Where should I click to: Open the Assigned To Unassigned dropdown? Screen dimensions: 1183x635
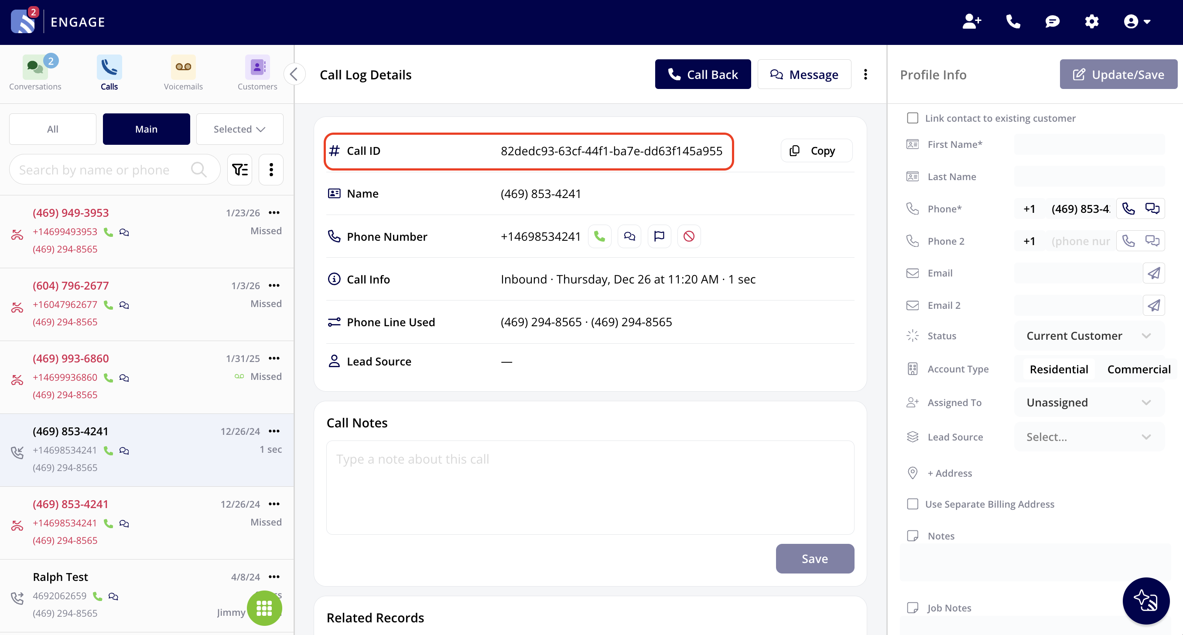pyautogui.click(x=1089, y=402)
